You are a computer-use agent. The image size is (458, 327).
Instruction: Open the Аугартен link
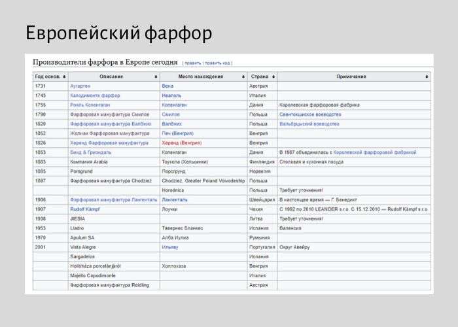click(x=80, y=86)
